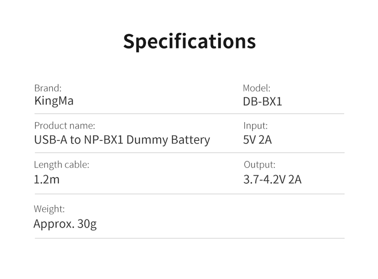Click the "Brand:" label
Image resolution: width=378 pixels, height=279 pixels.
(47, 88)
